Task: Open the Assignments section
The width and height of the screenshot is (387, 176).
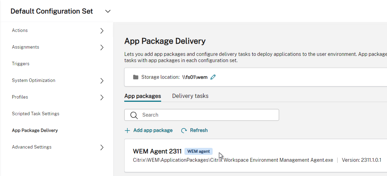Action: [25, 47]
